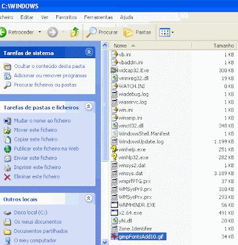Select the Zone.Identifier file name
238x245 pixels.
pos(135,228)
